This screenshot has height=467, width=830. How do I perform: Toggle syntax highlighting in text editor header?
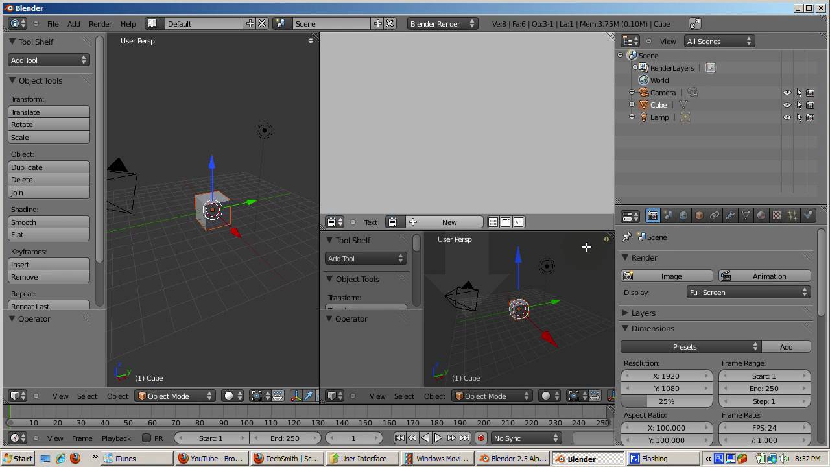[x=519, y=222]
